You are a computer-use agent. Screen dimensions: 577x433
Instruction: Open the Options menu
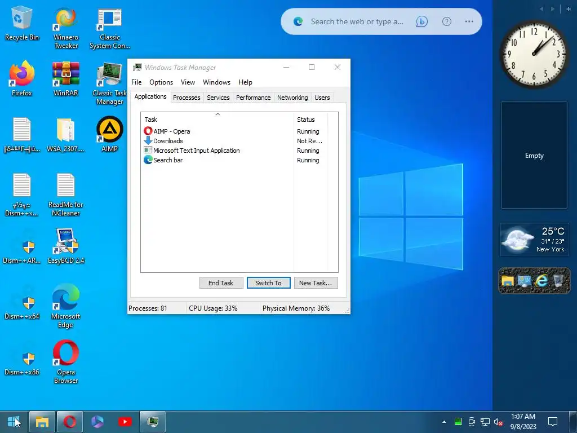coord(161,82)
